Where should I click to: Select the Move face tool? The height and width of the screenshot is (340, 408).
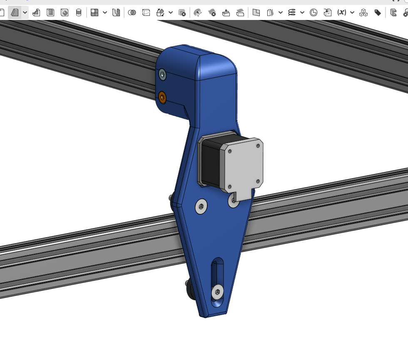tap(226, 12)
